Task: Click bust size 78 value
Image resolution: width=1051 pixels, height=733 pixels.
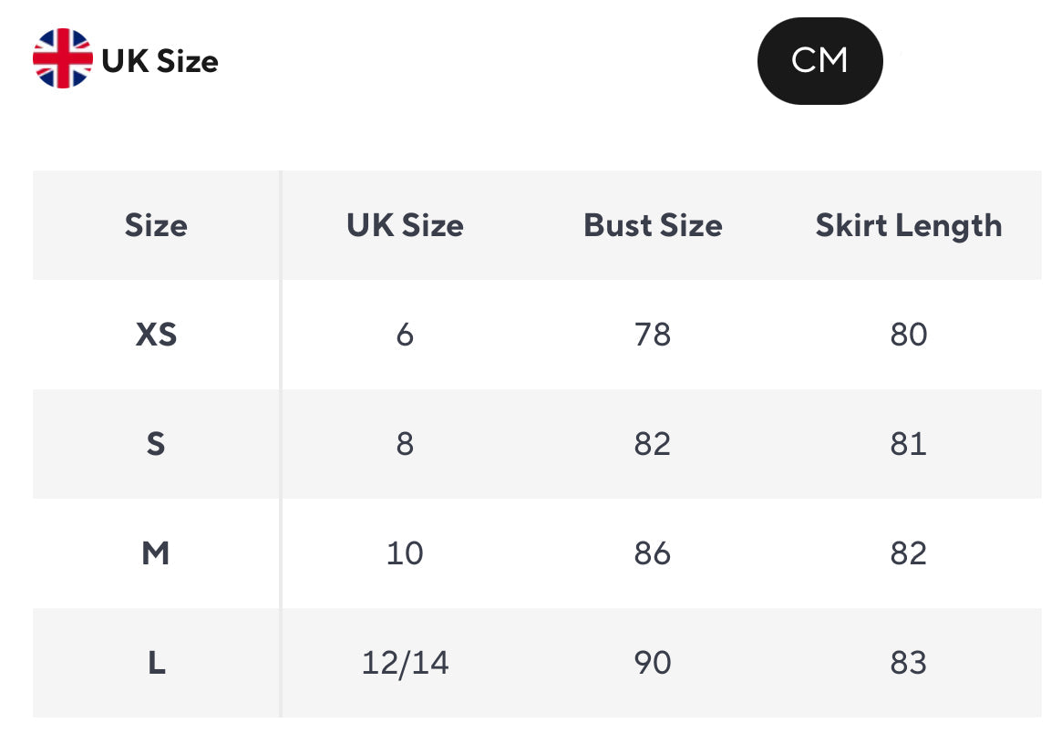Action: click(653, 335)
